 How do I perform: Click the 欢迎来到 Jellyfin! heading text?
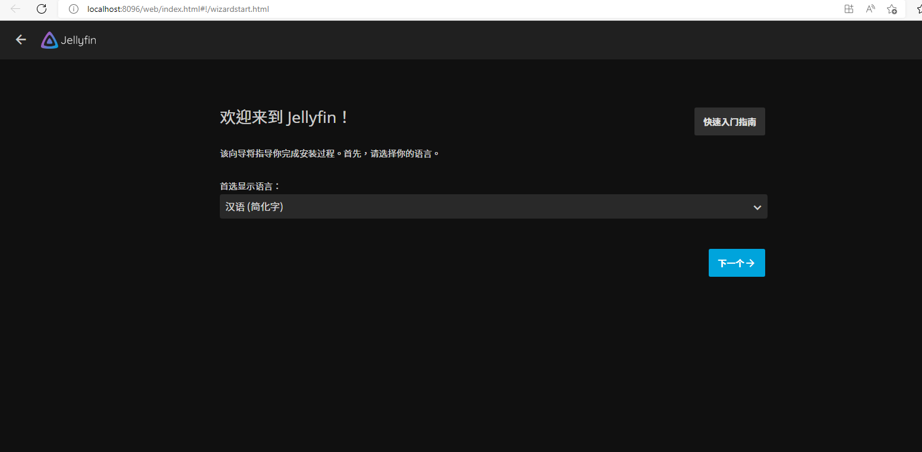tap(285, 118)
